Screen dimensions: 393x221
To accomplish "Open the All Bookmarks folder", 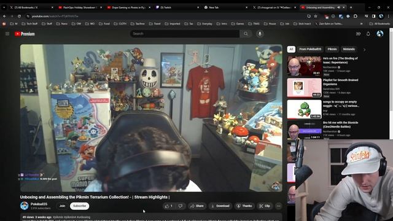I will pos(379,24).
